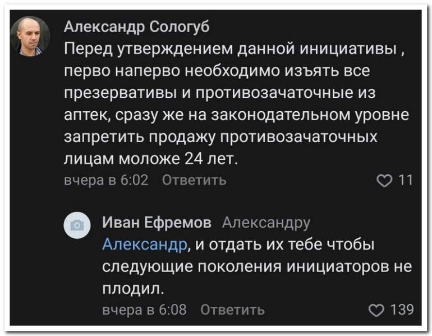Open Александр Сологуб's profile photo

point(30,37)
